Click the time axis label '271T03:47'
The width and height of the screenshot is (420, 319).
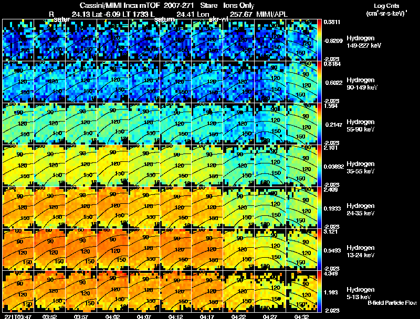[18, 316]
